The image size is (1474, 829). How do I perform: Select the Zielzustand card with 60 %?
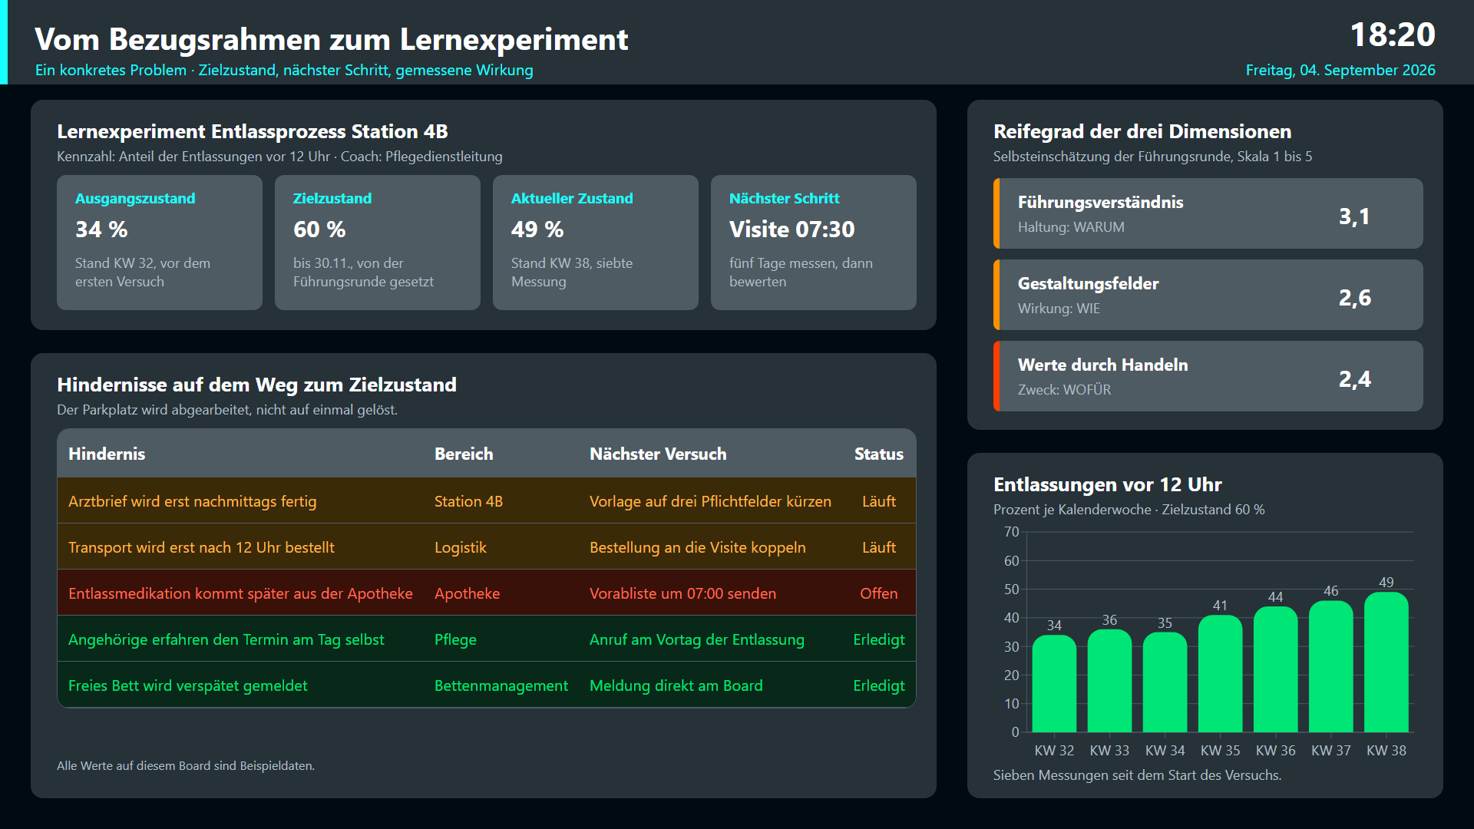click(x=378, y=243)
